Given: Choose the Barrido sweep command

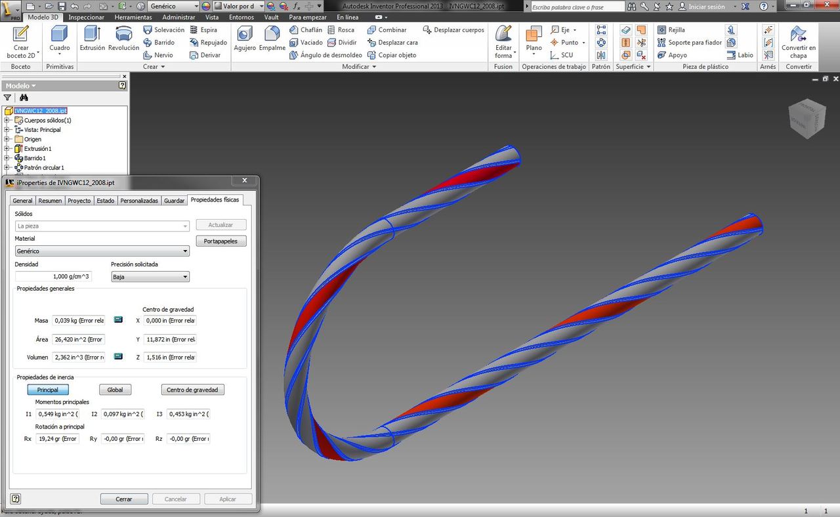Looking at the screenshot, I should pos(158,42).
